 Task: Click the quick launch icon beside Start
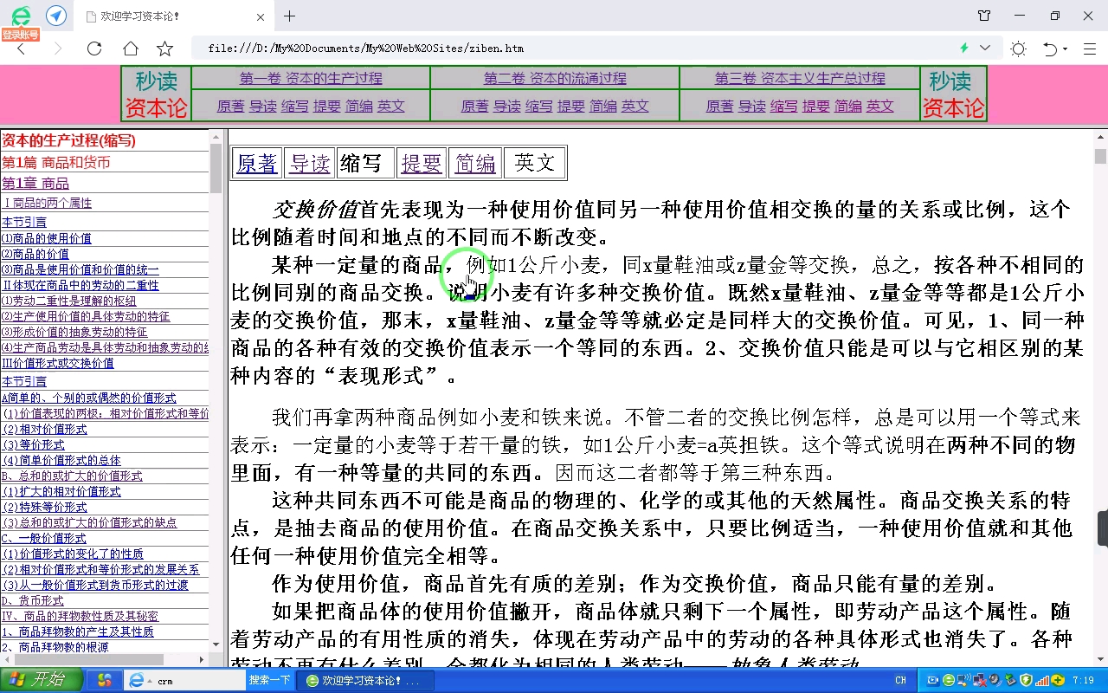pos(105,680)
